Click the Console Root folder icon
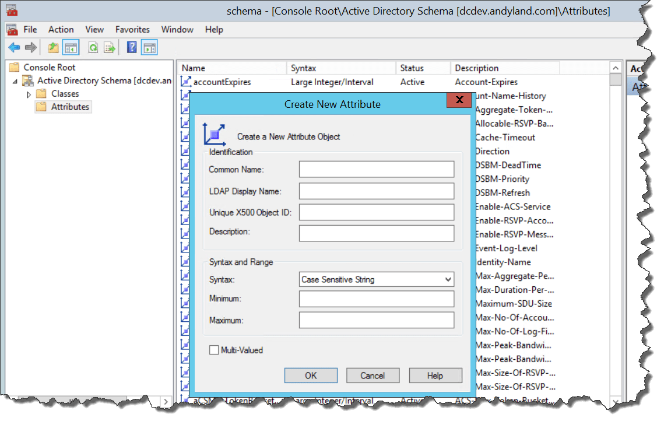This screenshot has width=664, height=421. point(14,66)
